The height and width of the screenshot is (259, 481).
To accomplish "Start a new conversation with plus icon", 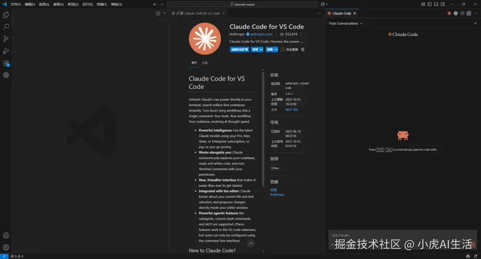I will (475, 23).
